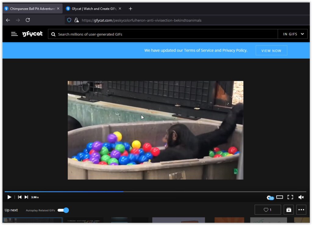Image resolution: width=312 pixels, height=225 pixels.
Task: Open the hamburger navigation menu
Action: coord(14,34)
